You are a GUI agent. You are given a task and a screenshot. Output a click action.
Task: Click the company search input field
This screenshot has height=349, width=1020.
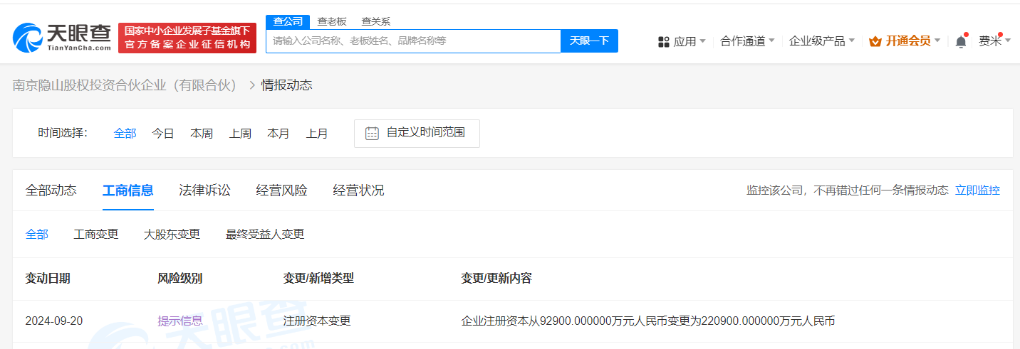click(413, 41)
